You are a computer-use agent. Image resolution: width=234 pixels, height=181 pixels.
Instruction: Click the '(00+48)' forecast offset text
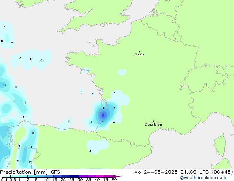pos(222,172)
